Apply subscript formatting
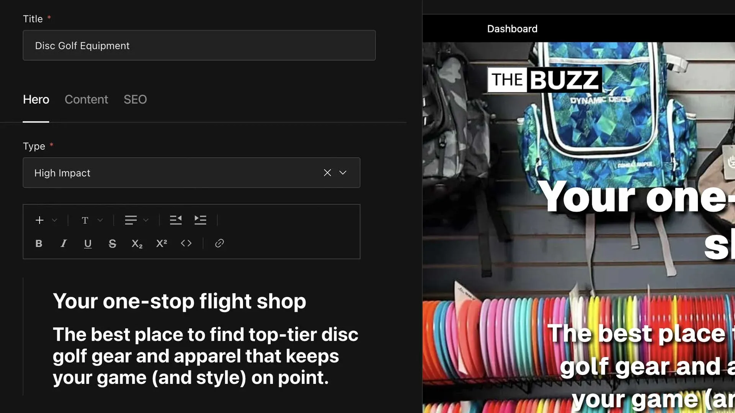Image resolution: width=735 pixels, height=413 pixels. [137, 244]
